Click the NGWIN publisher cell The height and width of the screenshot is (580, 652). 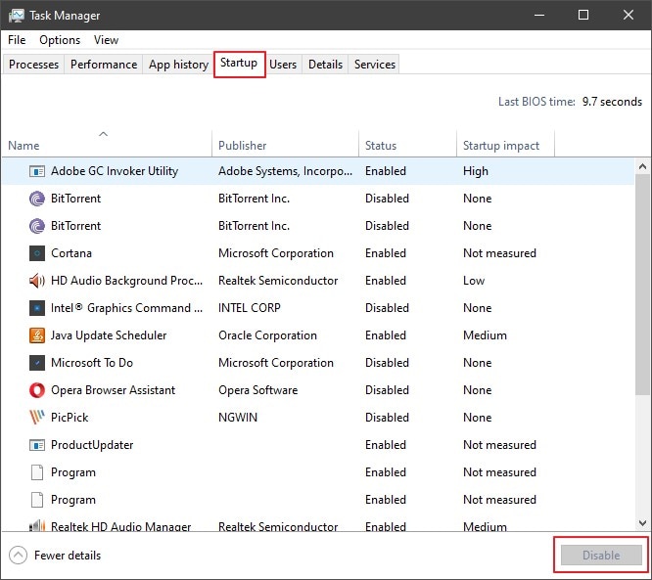238,418
